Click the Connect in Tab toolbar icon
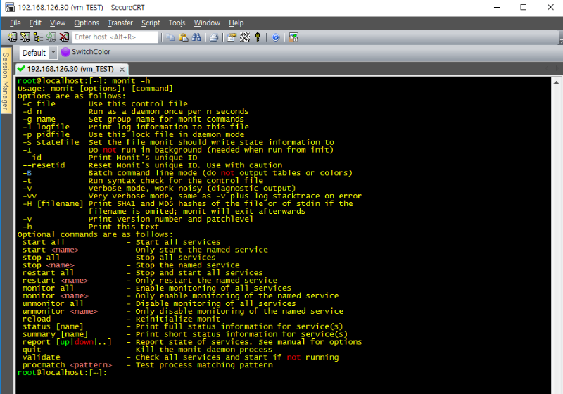 (38, 37)
